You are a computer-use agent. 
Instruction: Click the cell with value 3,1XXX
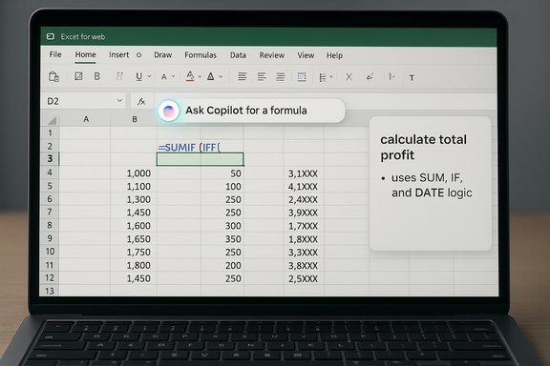[x=304, y=173]
